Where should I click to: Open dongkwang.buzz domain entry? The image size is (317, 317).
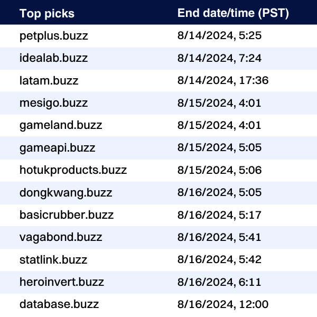(x=66, y=193)
